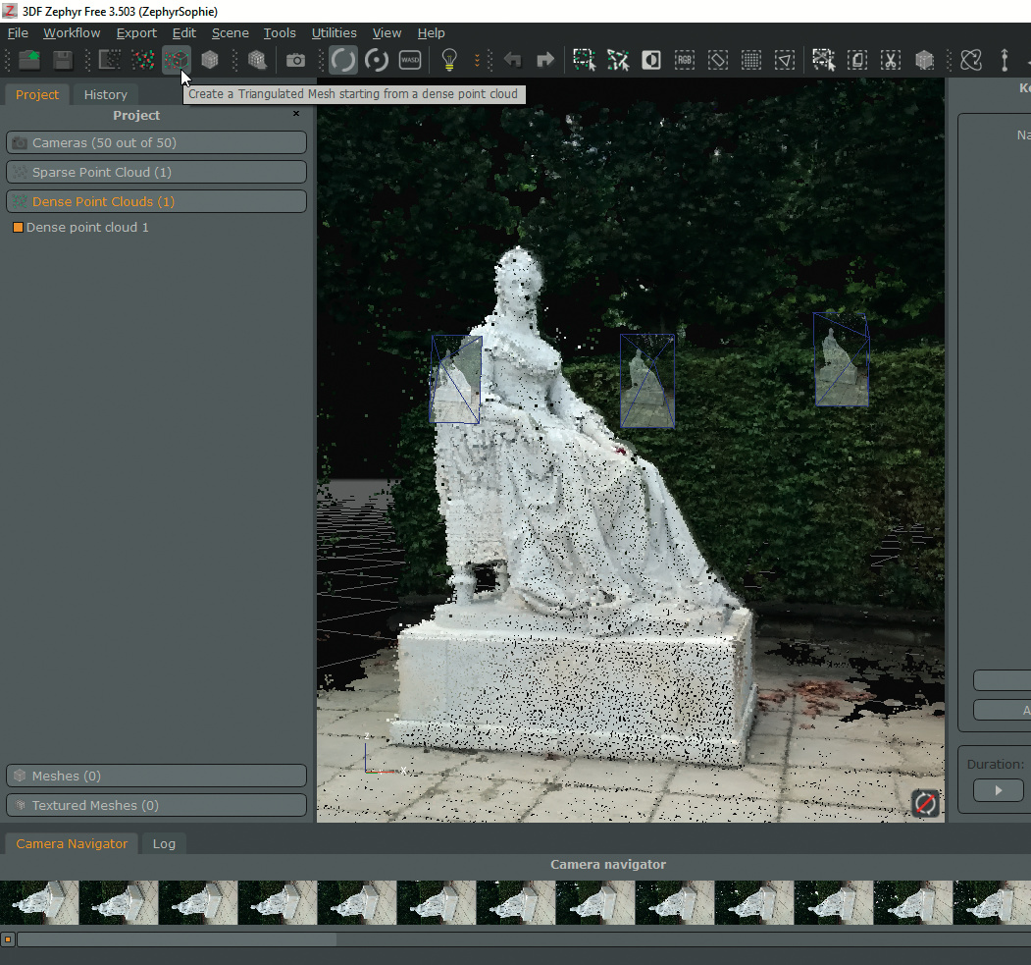Expand the Cameras (50 out of 50) section
The width and height of the screenshot is (1031, 965).
click(x=156, y=143)
